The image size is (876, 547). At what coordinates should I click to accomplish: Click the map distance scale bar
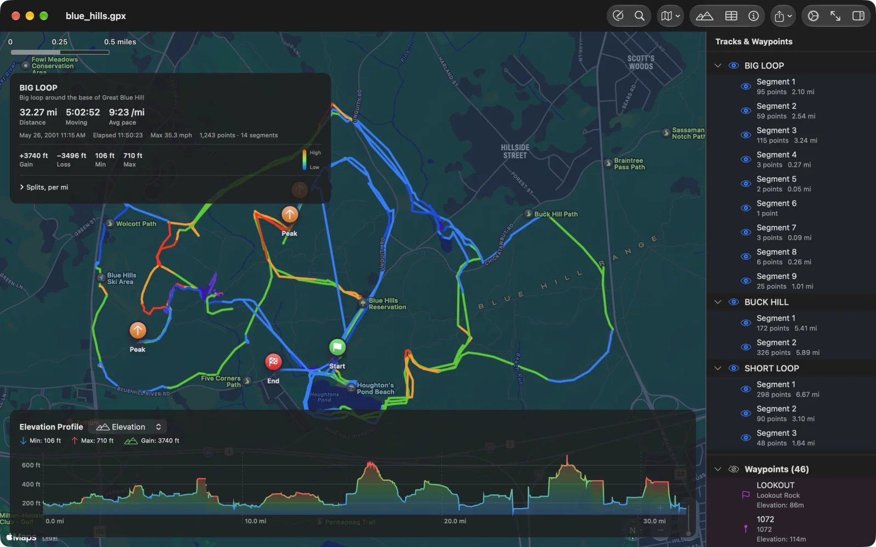point(60,53)
